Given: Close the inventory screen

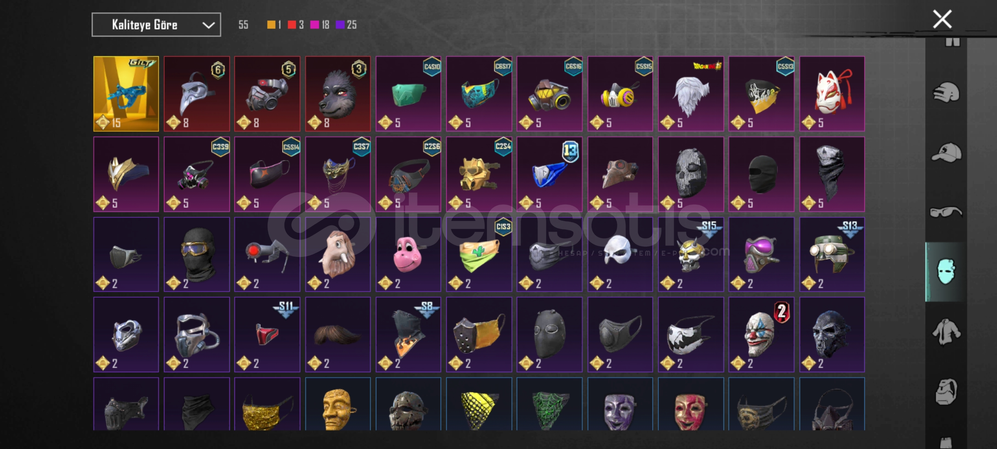Looking at the screenshot, I should [942, 19].
